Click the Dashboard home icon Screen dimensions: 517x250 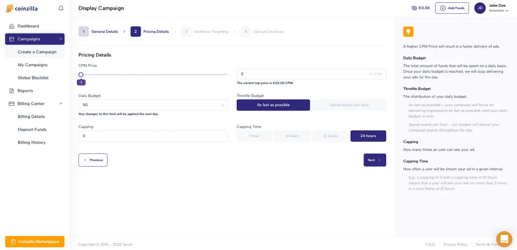point(12,26)
